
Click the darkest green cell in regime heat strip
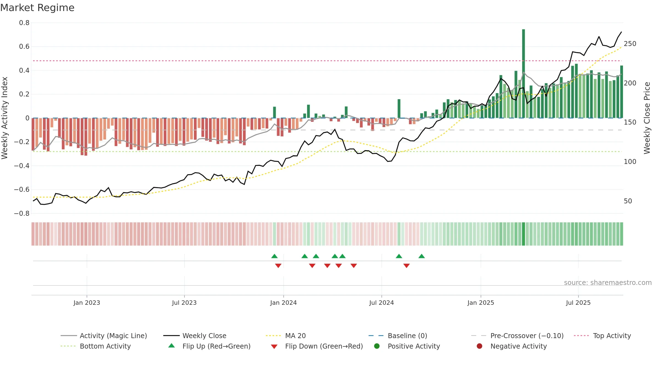[x=523, y=234]
